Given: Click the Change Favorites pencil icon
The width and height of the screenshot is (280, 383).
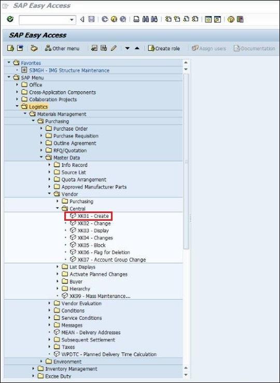Looking at the screenshot, I should (x=114, y=48).
